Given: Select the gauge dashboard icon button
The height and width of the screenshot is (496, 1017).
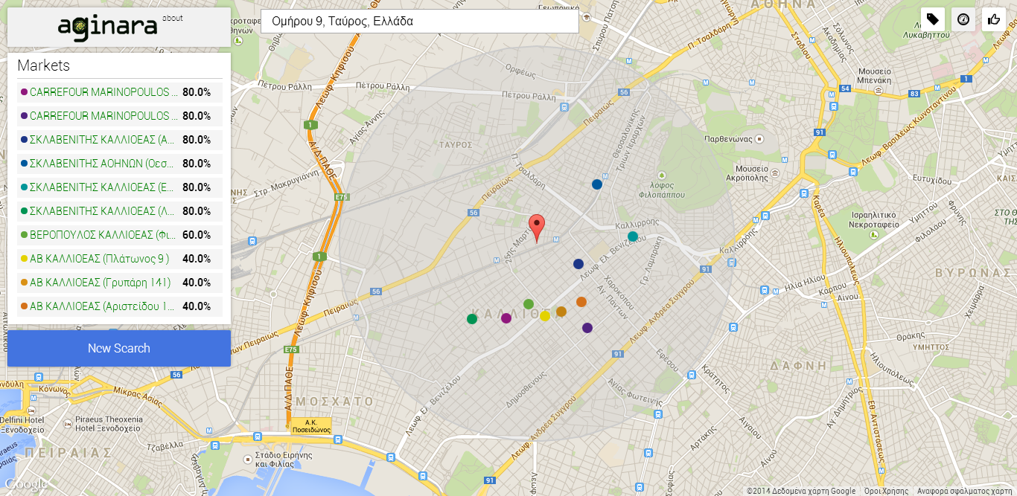Looking at the screenshot, I should click(963, 19).
